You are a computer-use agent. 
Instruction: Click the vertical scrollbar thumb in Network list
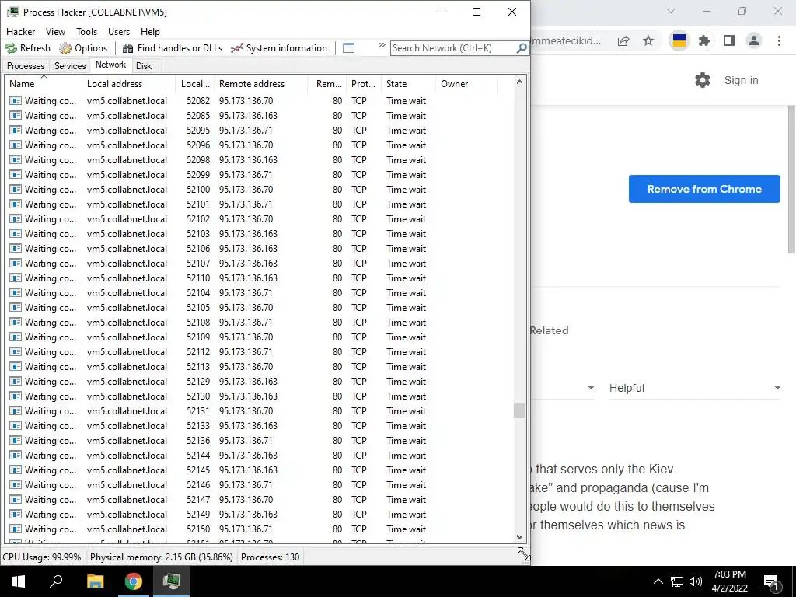(519, 410)
